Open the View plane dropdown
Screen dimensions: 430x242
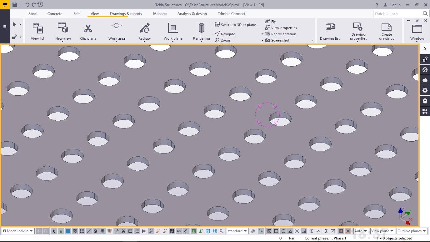382,231
